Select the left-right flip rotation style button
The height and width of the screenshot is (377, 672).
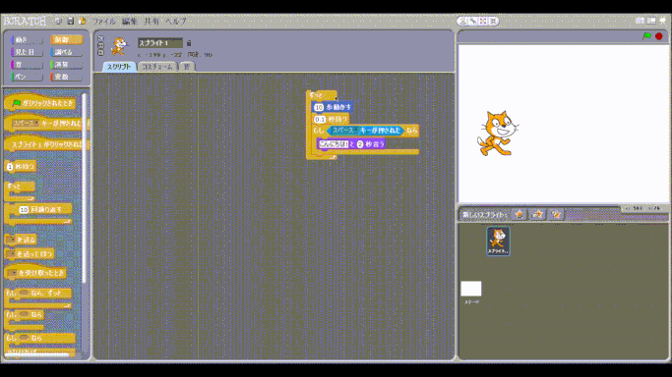point(100,46)
